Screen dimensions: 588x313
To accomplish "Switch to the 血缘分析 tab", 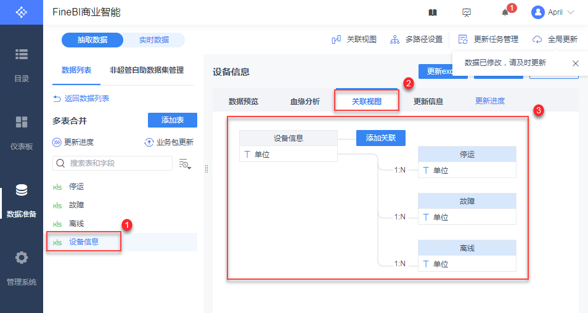I will [x=305, y=102].
